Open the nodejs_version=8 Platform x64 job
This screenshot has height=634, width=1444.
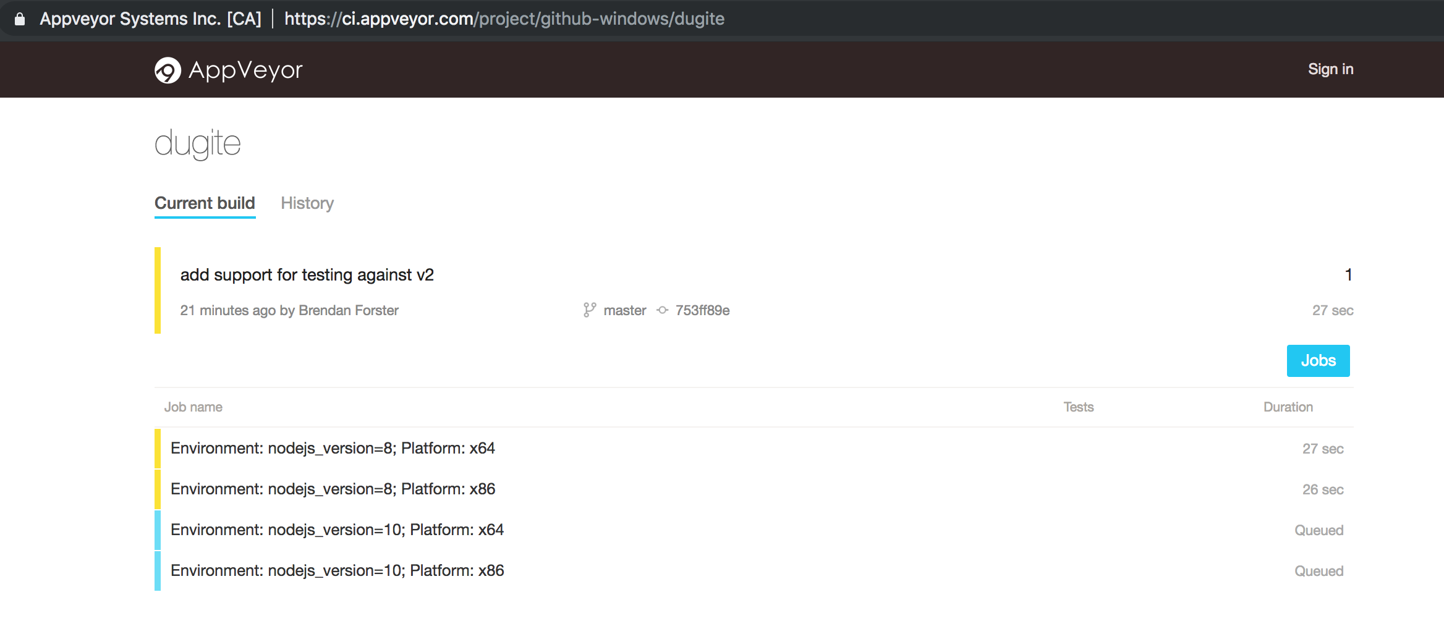pyautogui.click(x=333, y=448)
